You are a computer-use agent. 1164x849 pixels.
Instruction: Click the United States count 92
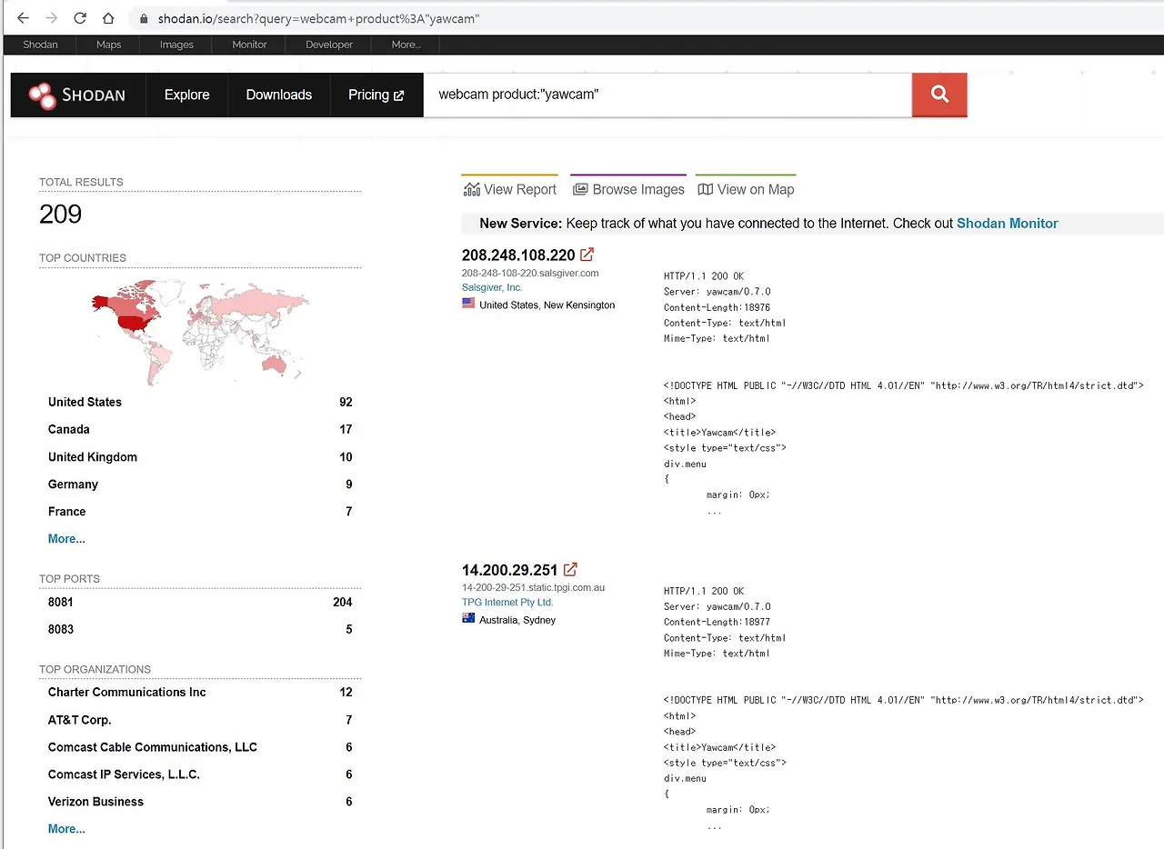click(x=346, y=402)
